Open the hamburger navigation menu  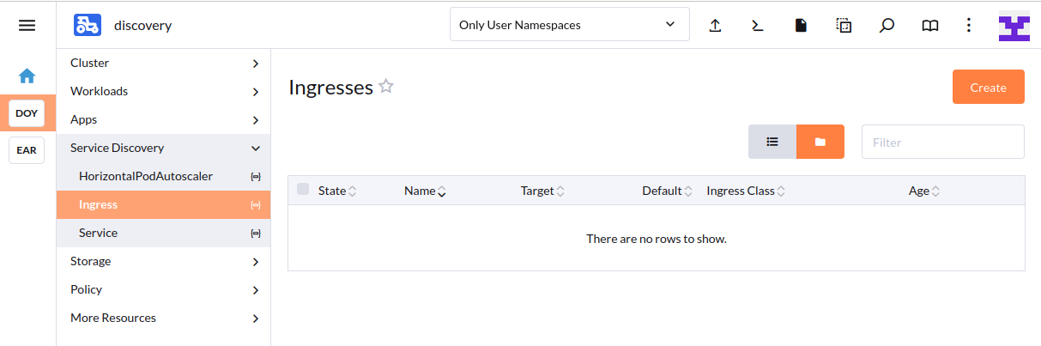27,26
